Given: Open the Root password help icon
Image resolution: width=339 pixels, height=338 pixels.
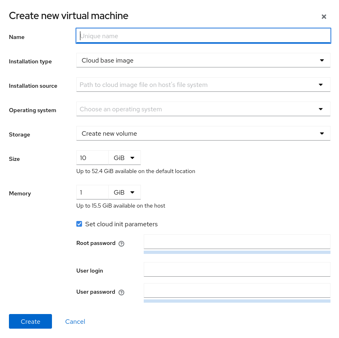Looking at the screenshot, I should (121, 243).
